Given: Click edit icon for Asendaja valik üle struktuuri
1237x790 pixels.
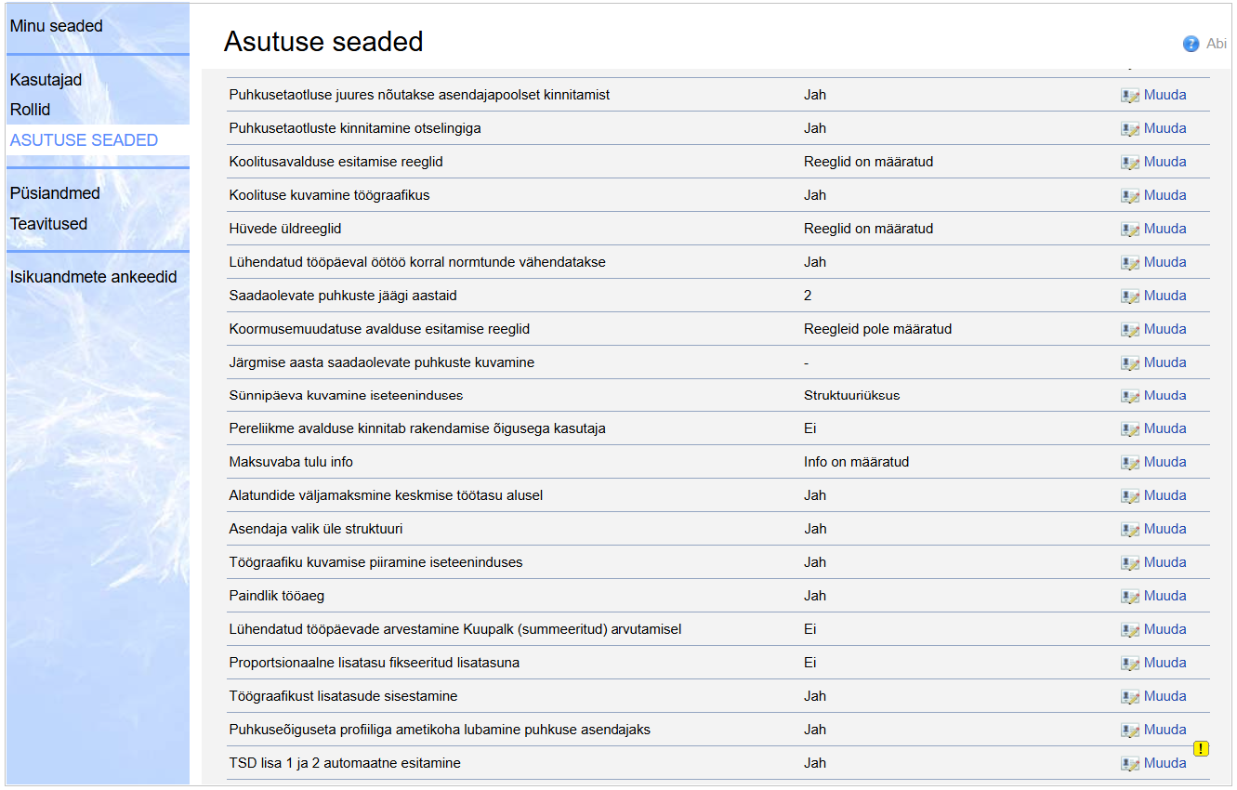Looking at the screenshot, I should pyautogui.click(x=1130, y=530).
